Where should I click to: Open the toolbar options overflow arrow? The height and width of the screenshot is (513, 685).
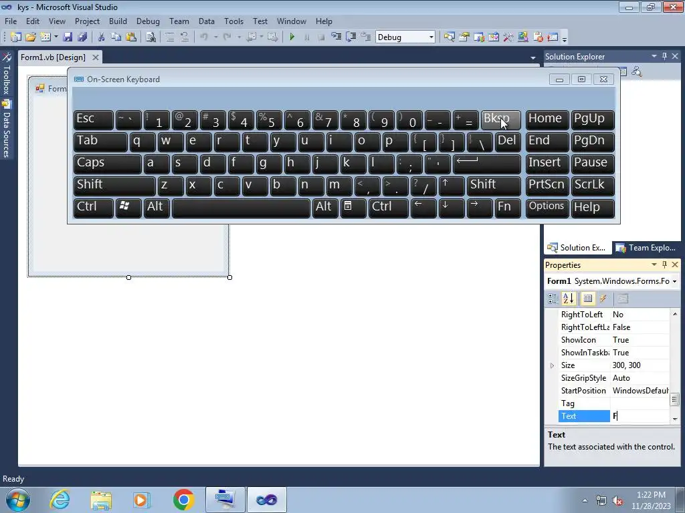[x=565, y=38]
